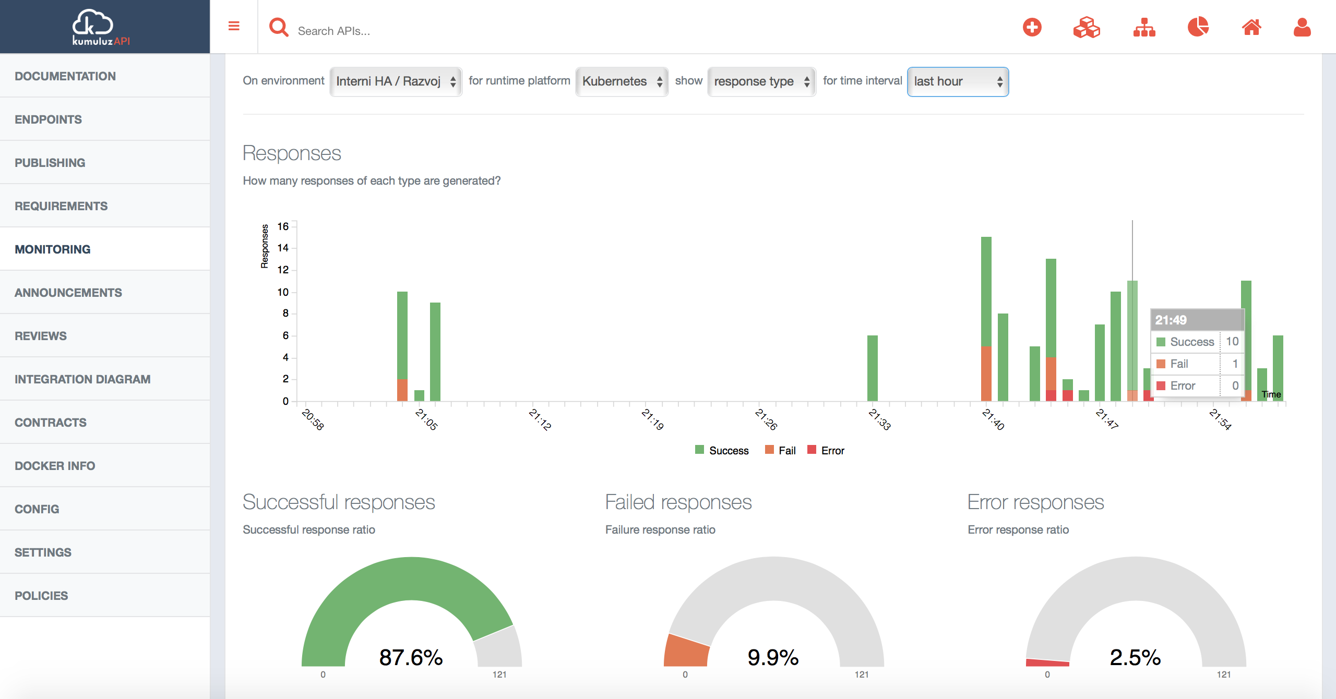Screen dimensions: 1336x699
Task: Click the hierarchy sitemap icon
Action: click(1144, 28)
